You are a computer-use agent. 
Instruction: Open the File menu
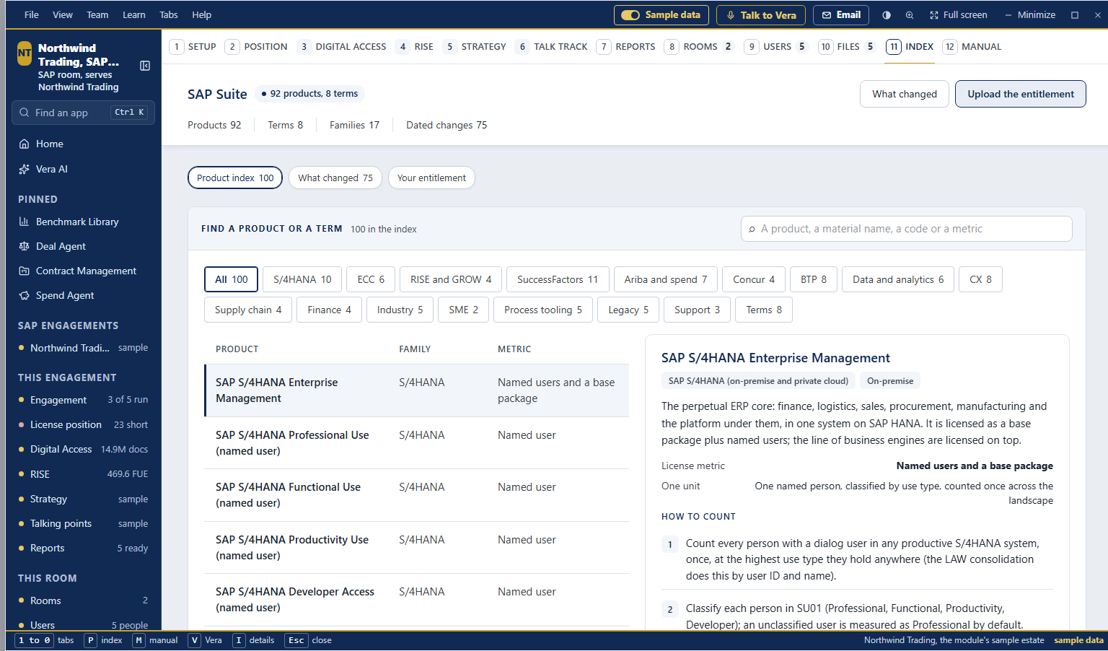pos(32,14)
